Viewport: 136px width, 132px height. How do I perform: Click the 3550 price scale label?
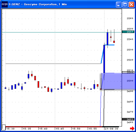130,29
